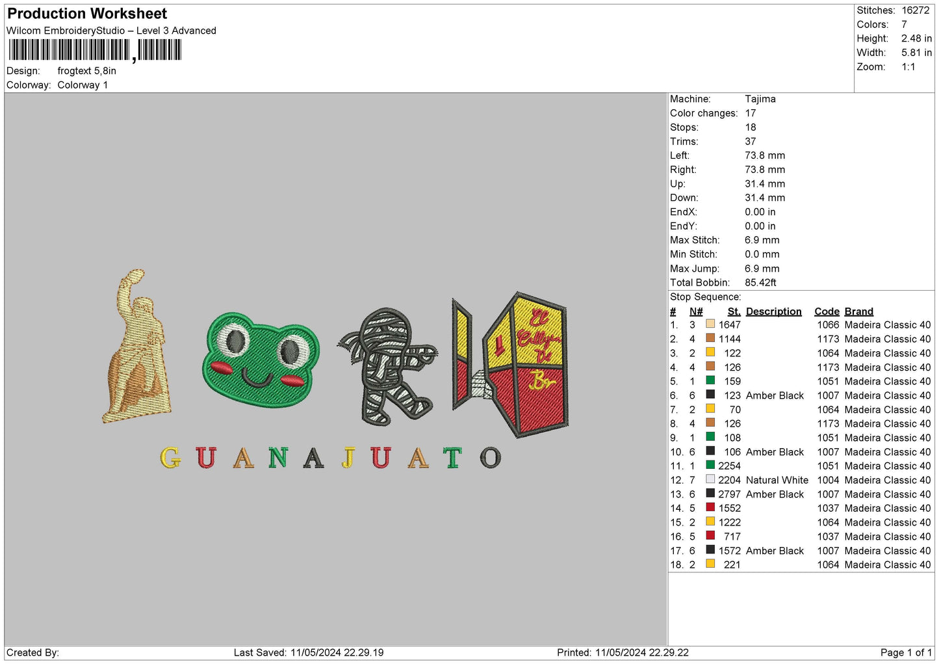Image resolution: width=939 pixels, height=664 pixels.
Task: Click the green letter T in GUANAJUATO
Action: click(453, 458)
